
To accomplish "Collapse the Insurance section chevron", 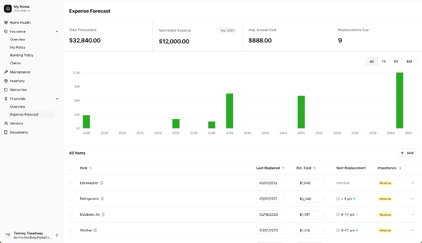I will [x=57, y=31].
